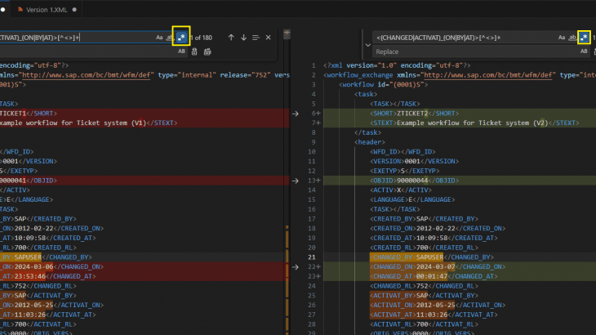The width and height of the screenshot is (596, 335).
Task: Open the sap.com URL in the left pane
Action: (87, 75)
